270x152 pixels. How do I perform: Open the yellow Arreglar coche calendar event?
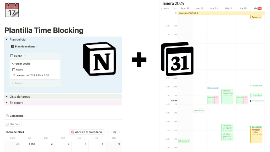(256, 135)
